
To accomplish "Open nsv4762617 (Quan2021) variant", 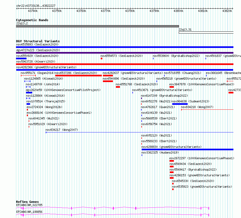I will coord(158,107).
